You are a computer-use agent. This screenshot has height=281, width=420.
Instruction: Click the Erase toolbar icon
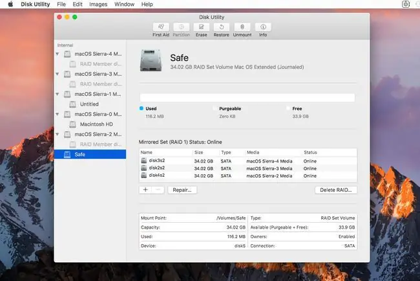[x=201, y=27]
